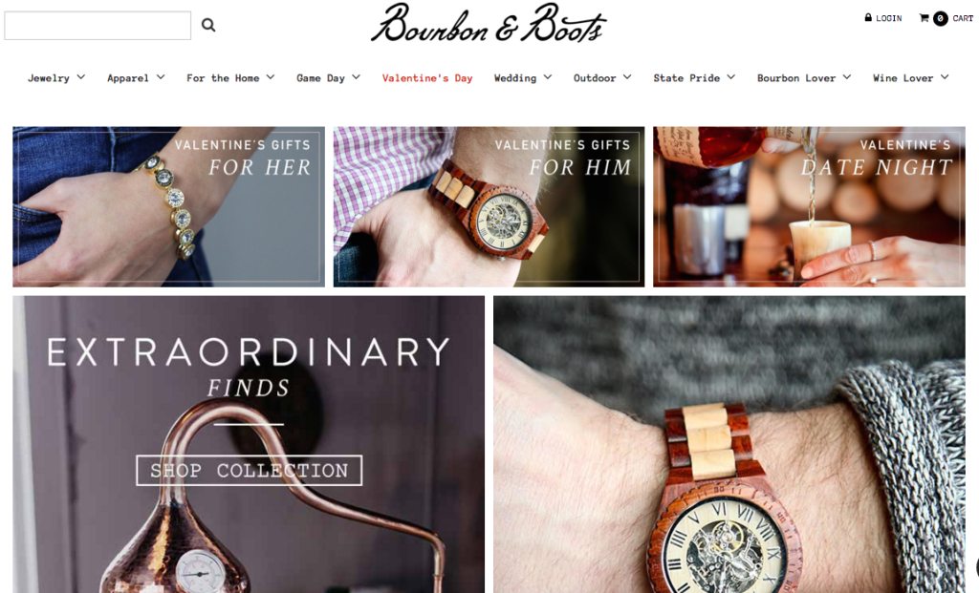Select the Valentine's Day menu item
The width and height of the screenshot is (979, 593).
(x=427, y=78)
